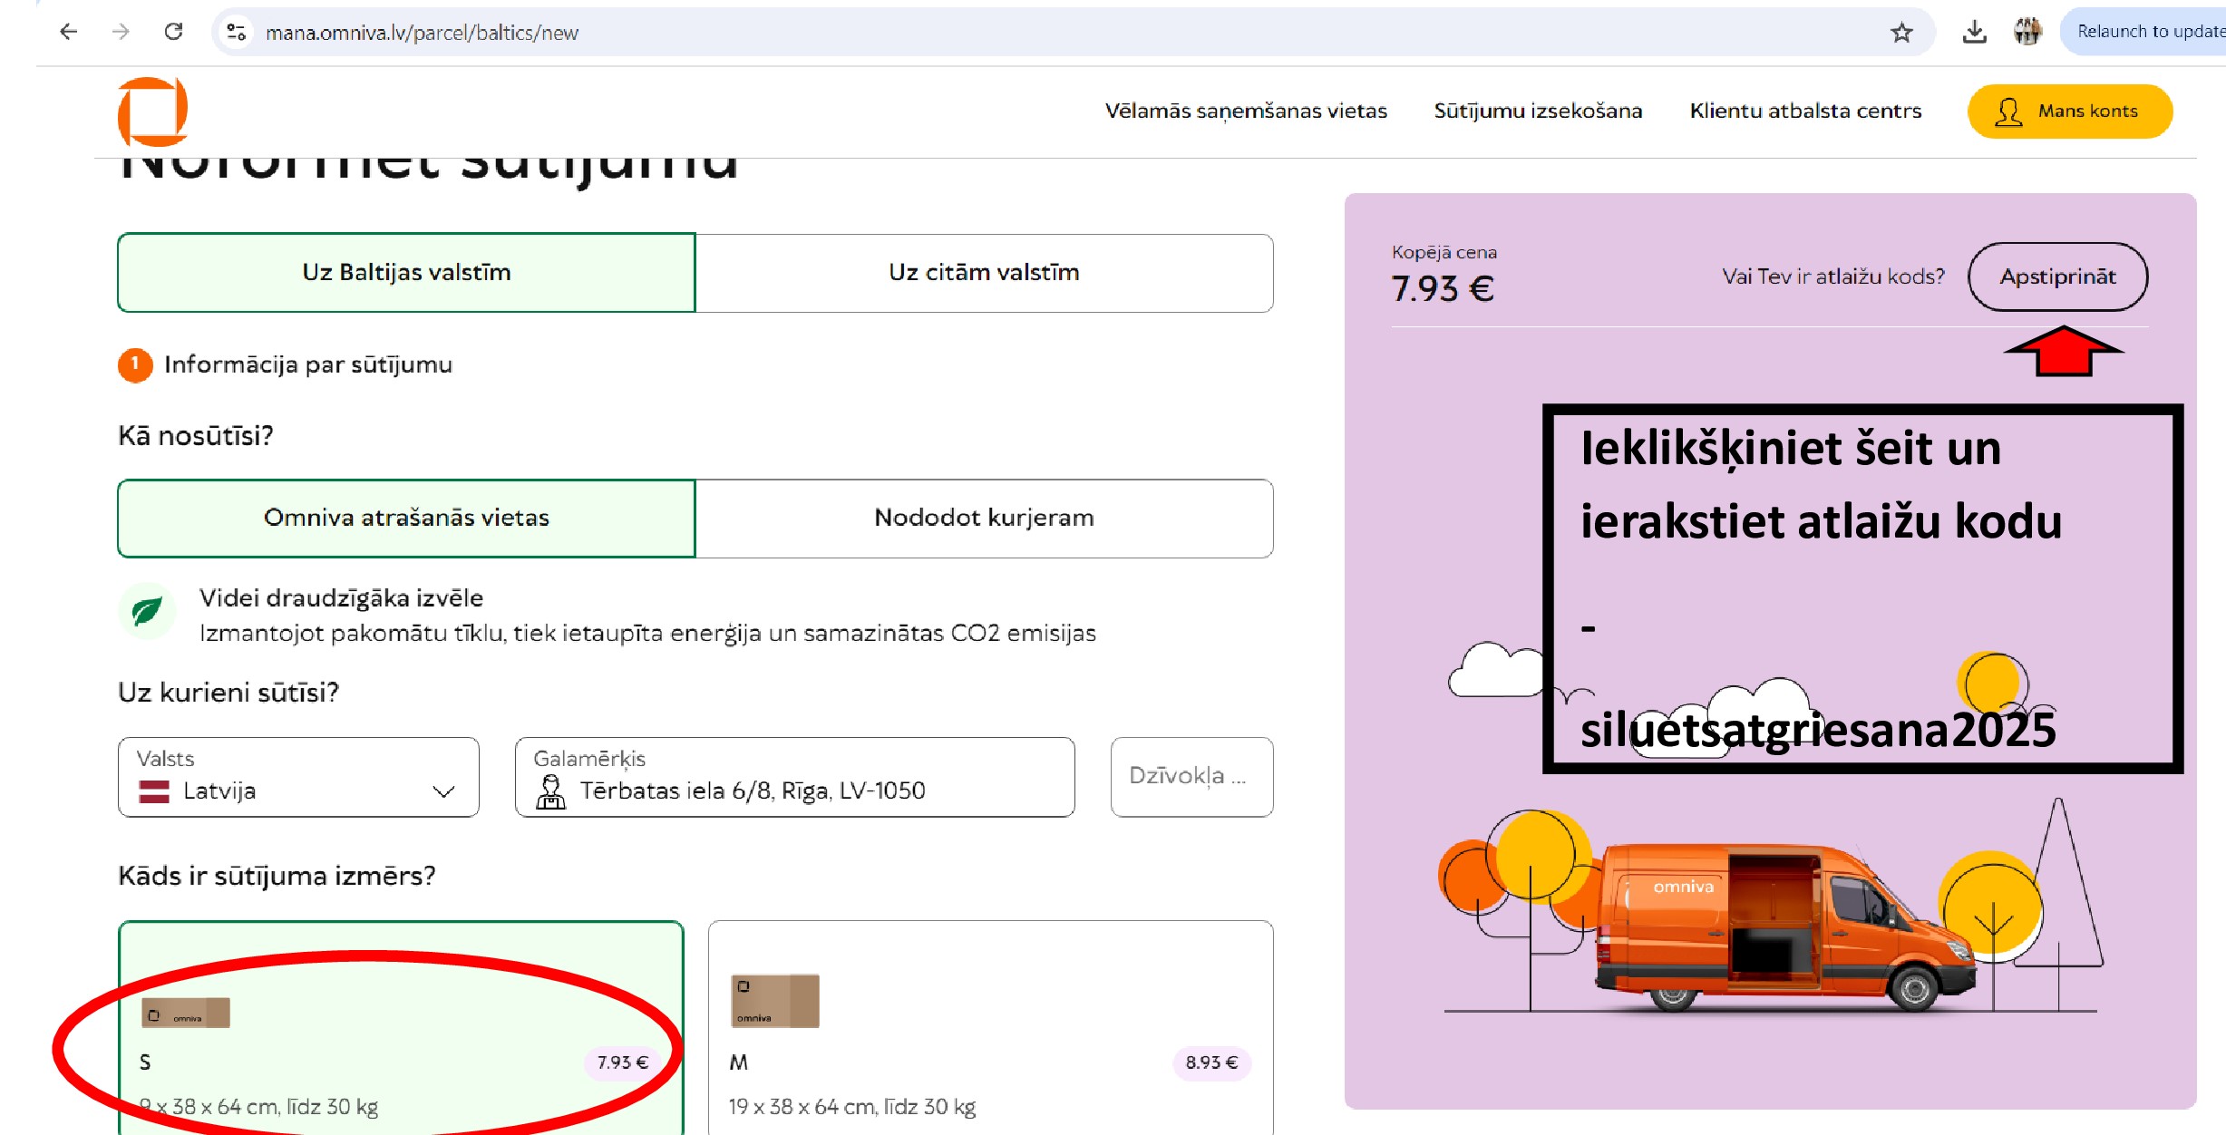Click the Omniva orange logo
The height and width of the screenshot is (1135, 2226).
pyautogui.click(x=152, y=112)
